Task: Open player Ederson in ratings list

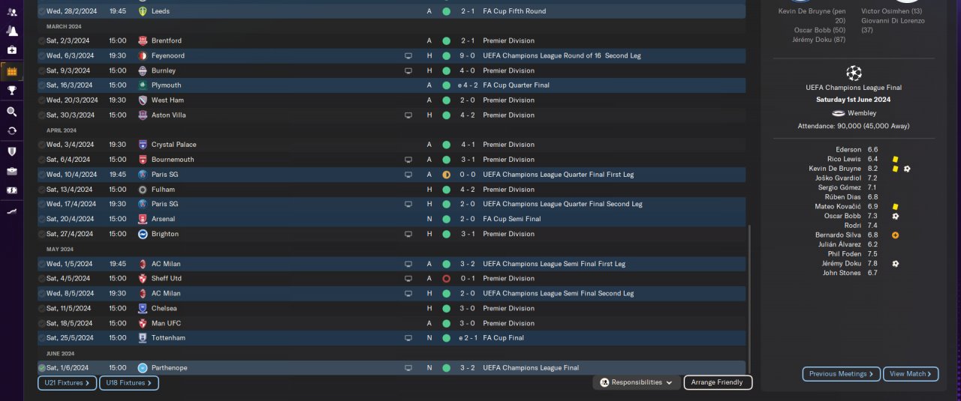Action: coord(848,150)
